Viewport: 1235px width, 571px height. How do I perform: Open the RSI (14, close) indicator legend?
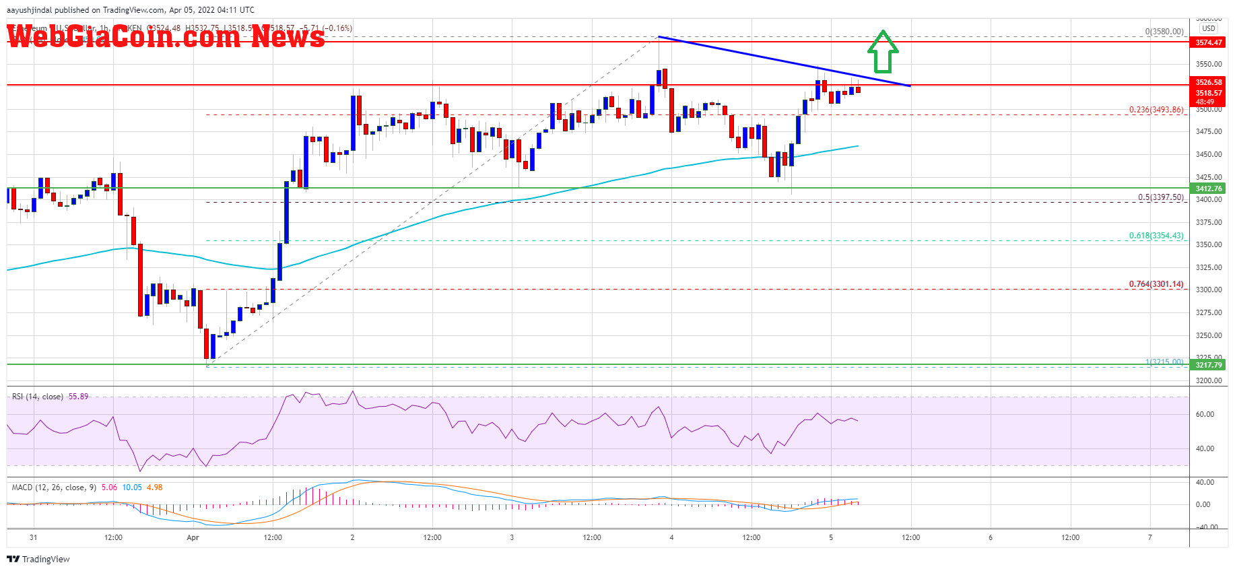coord(38,397)
